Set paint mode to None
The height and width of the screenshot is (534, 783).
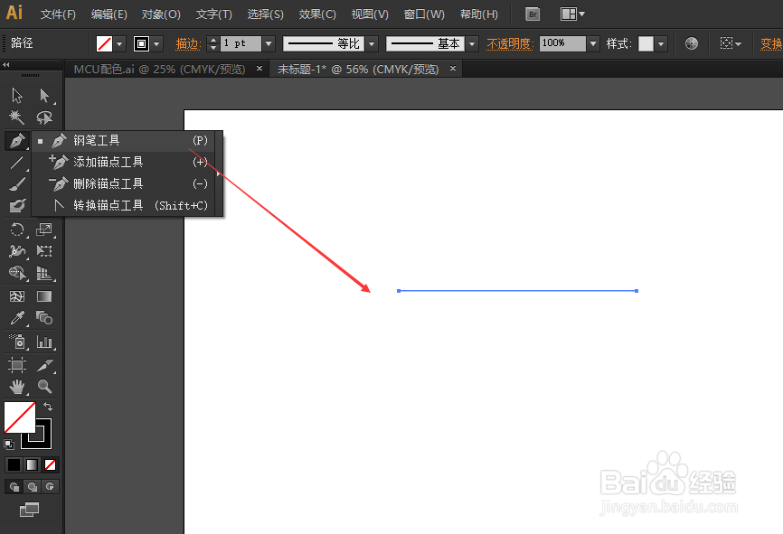50,465
